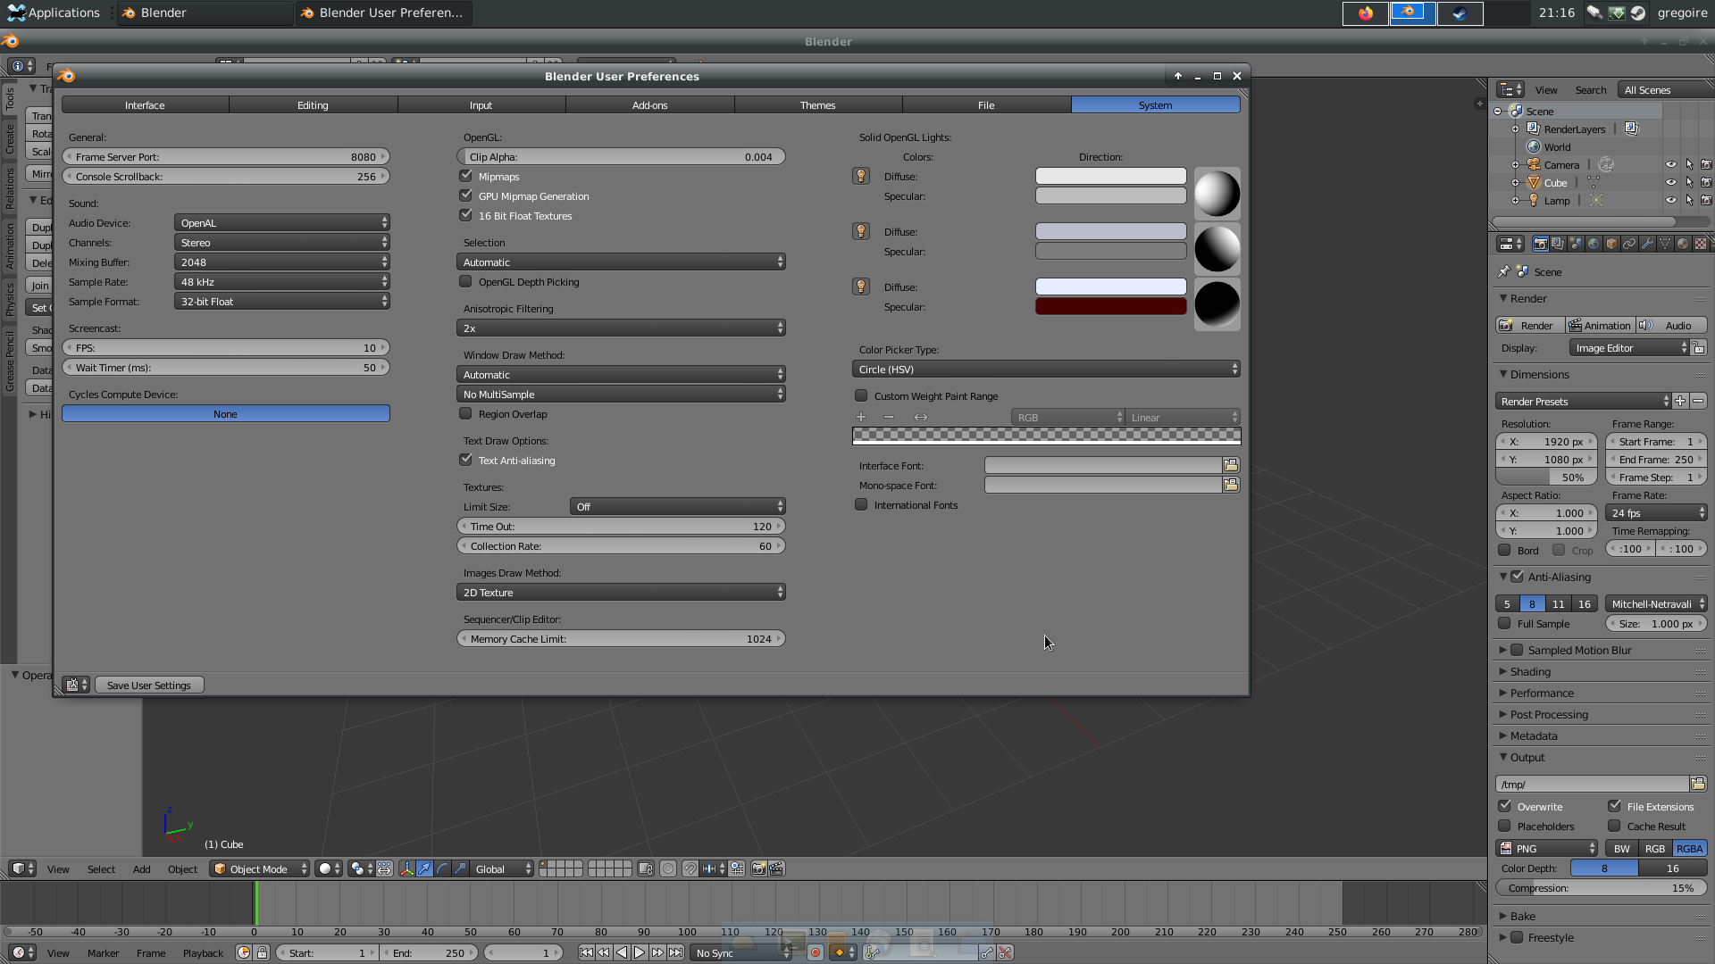Click the Lamp bulb icon in outliner

[1534, 200]
